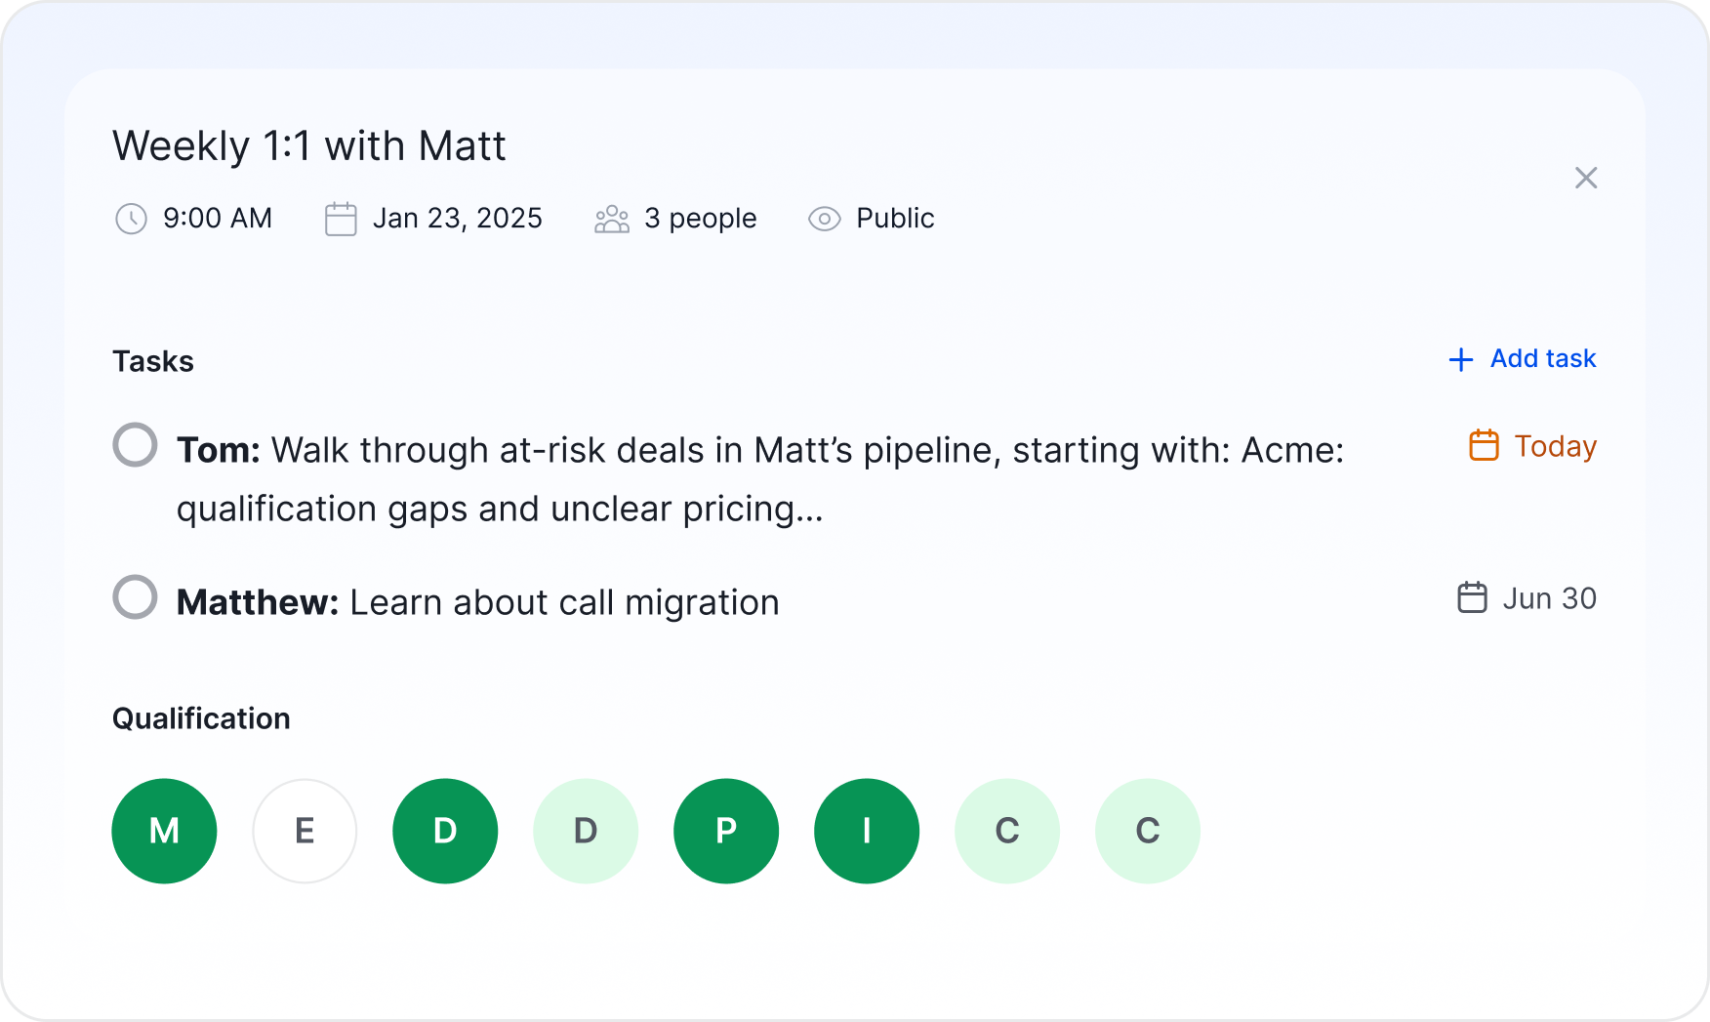
Task: Select the dark green D qualification circle
Action: pyautogui.click(x=445, y=831)
